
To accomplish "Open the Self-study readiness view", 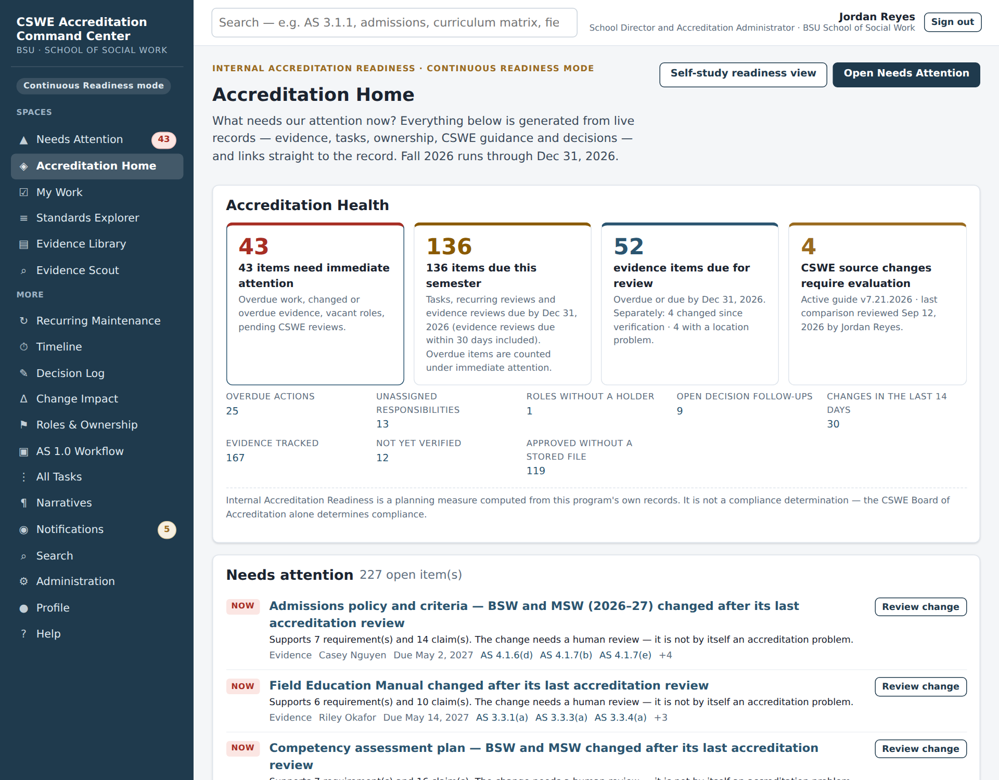I will [743, 74].
